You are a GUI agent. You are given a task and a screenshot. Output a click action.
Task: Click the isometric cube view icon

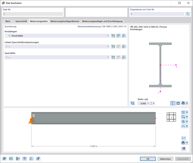pos(183,112)
